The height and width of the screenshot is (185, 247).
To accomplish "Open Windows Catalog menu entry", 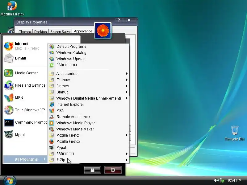I will [x=88, y=53].
